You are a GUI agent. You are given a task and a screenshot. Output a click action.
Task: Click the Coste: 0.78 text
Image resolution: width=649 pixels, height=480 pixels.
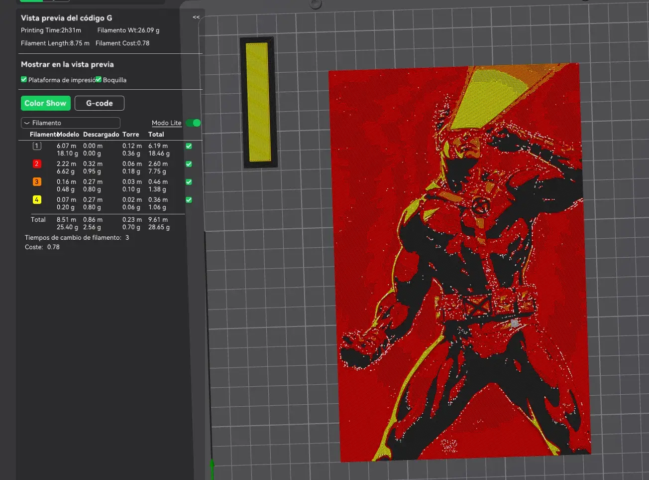pyautogui.click(x=42, y=247)
